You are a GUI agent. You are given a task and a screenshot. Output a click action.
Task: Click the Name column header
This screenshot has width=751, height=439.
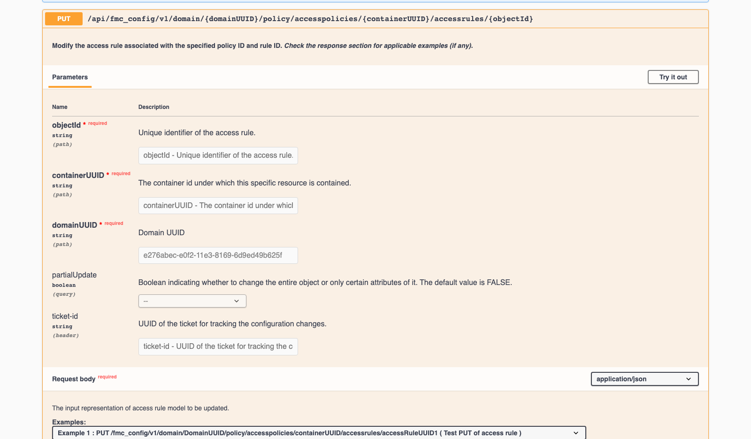[x=60, y=107]
